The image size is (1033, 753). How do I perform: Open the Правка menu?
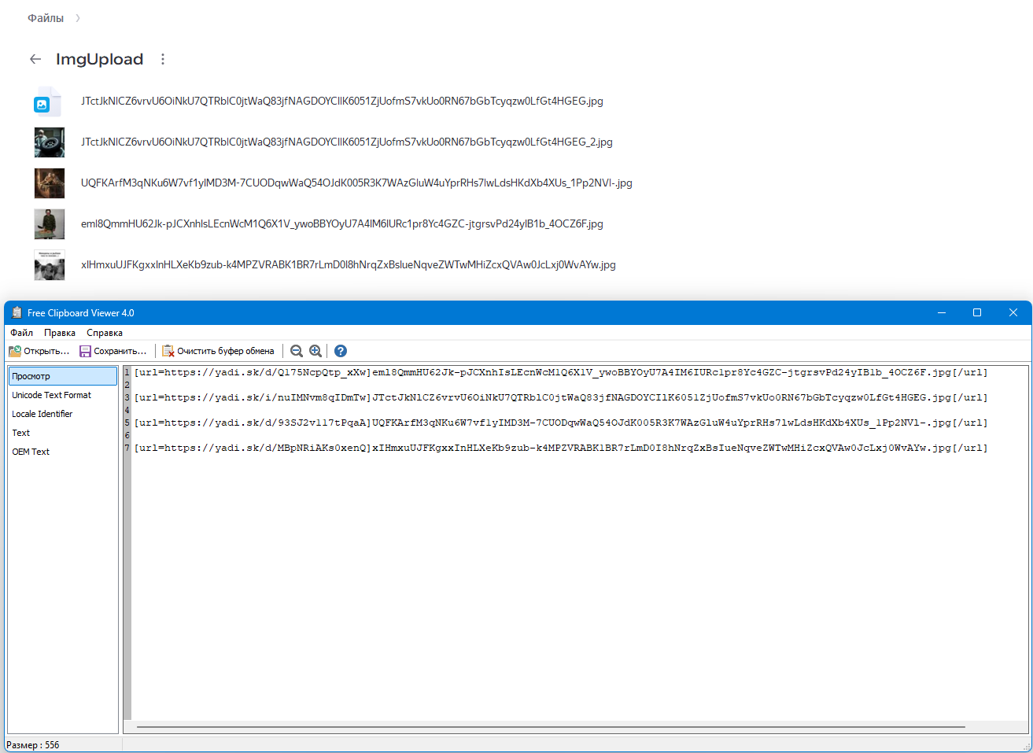point(60,333)
